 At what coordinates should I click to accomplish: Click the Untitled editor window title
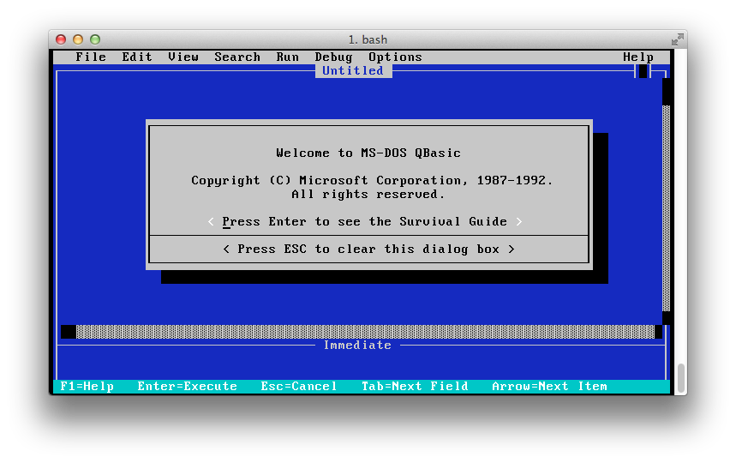point(353,70)
